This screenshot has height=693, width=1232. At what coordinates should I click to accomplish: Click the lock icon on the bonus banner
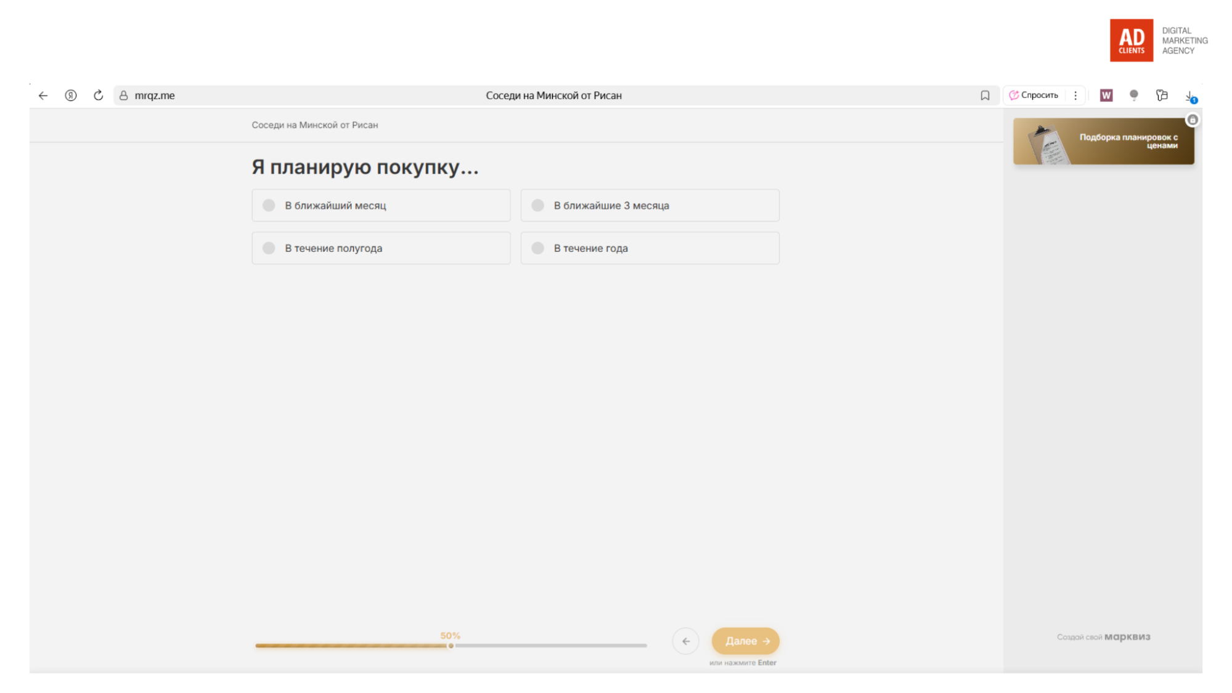point(1193,120)
